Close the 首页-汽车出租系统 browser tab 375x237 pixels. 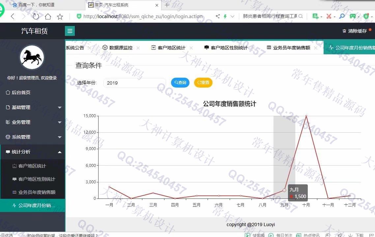(157, 5)
